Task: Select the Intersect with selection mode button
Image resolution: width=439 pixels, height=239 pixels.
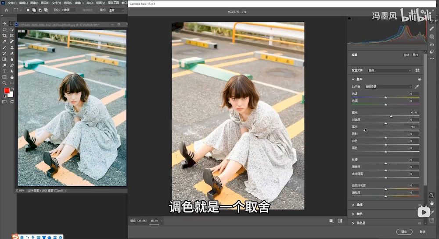Action: pos(46,10)
